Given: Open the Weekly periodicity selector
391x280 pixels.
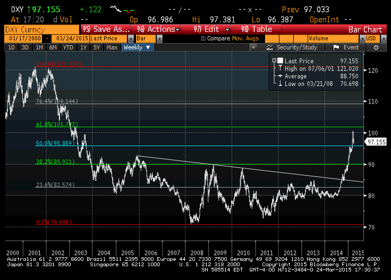Looking at the screenshot, I should (137, 47).
